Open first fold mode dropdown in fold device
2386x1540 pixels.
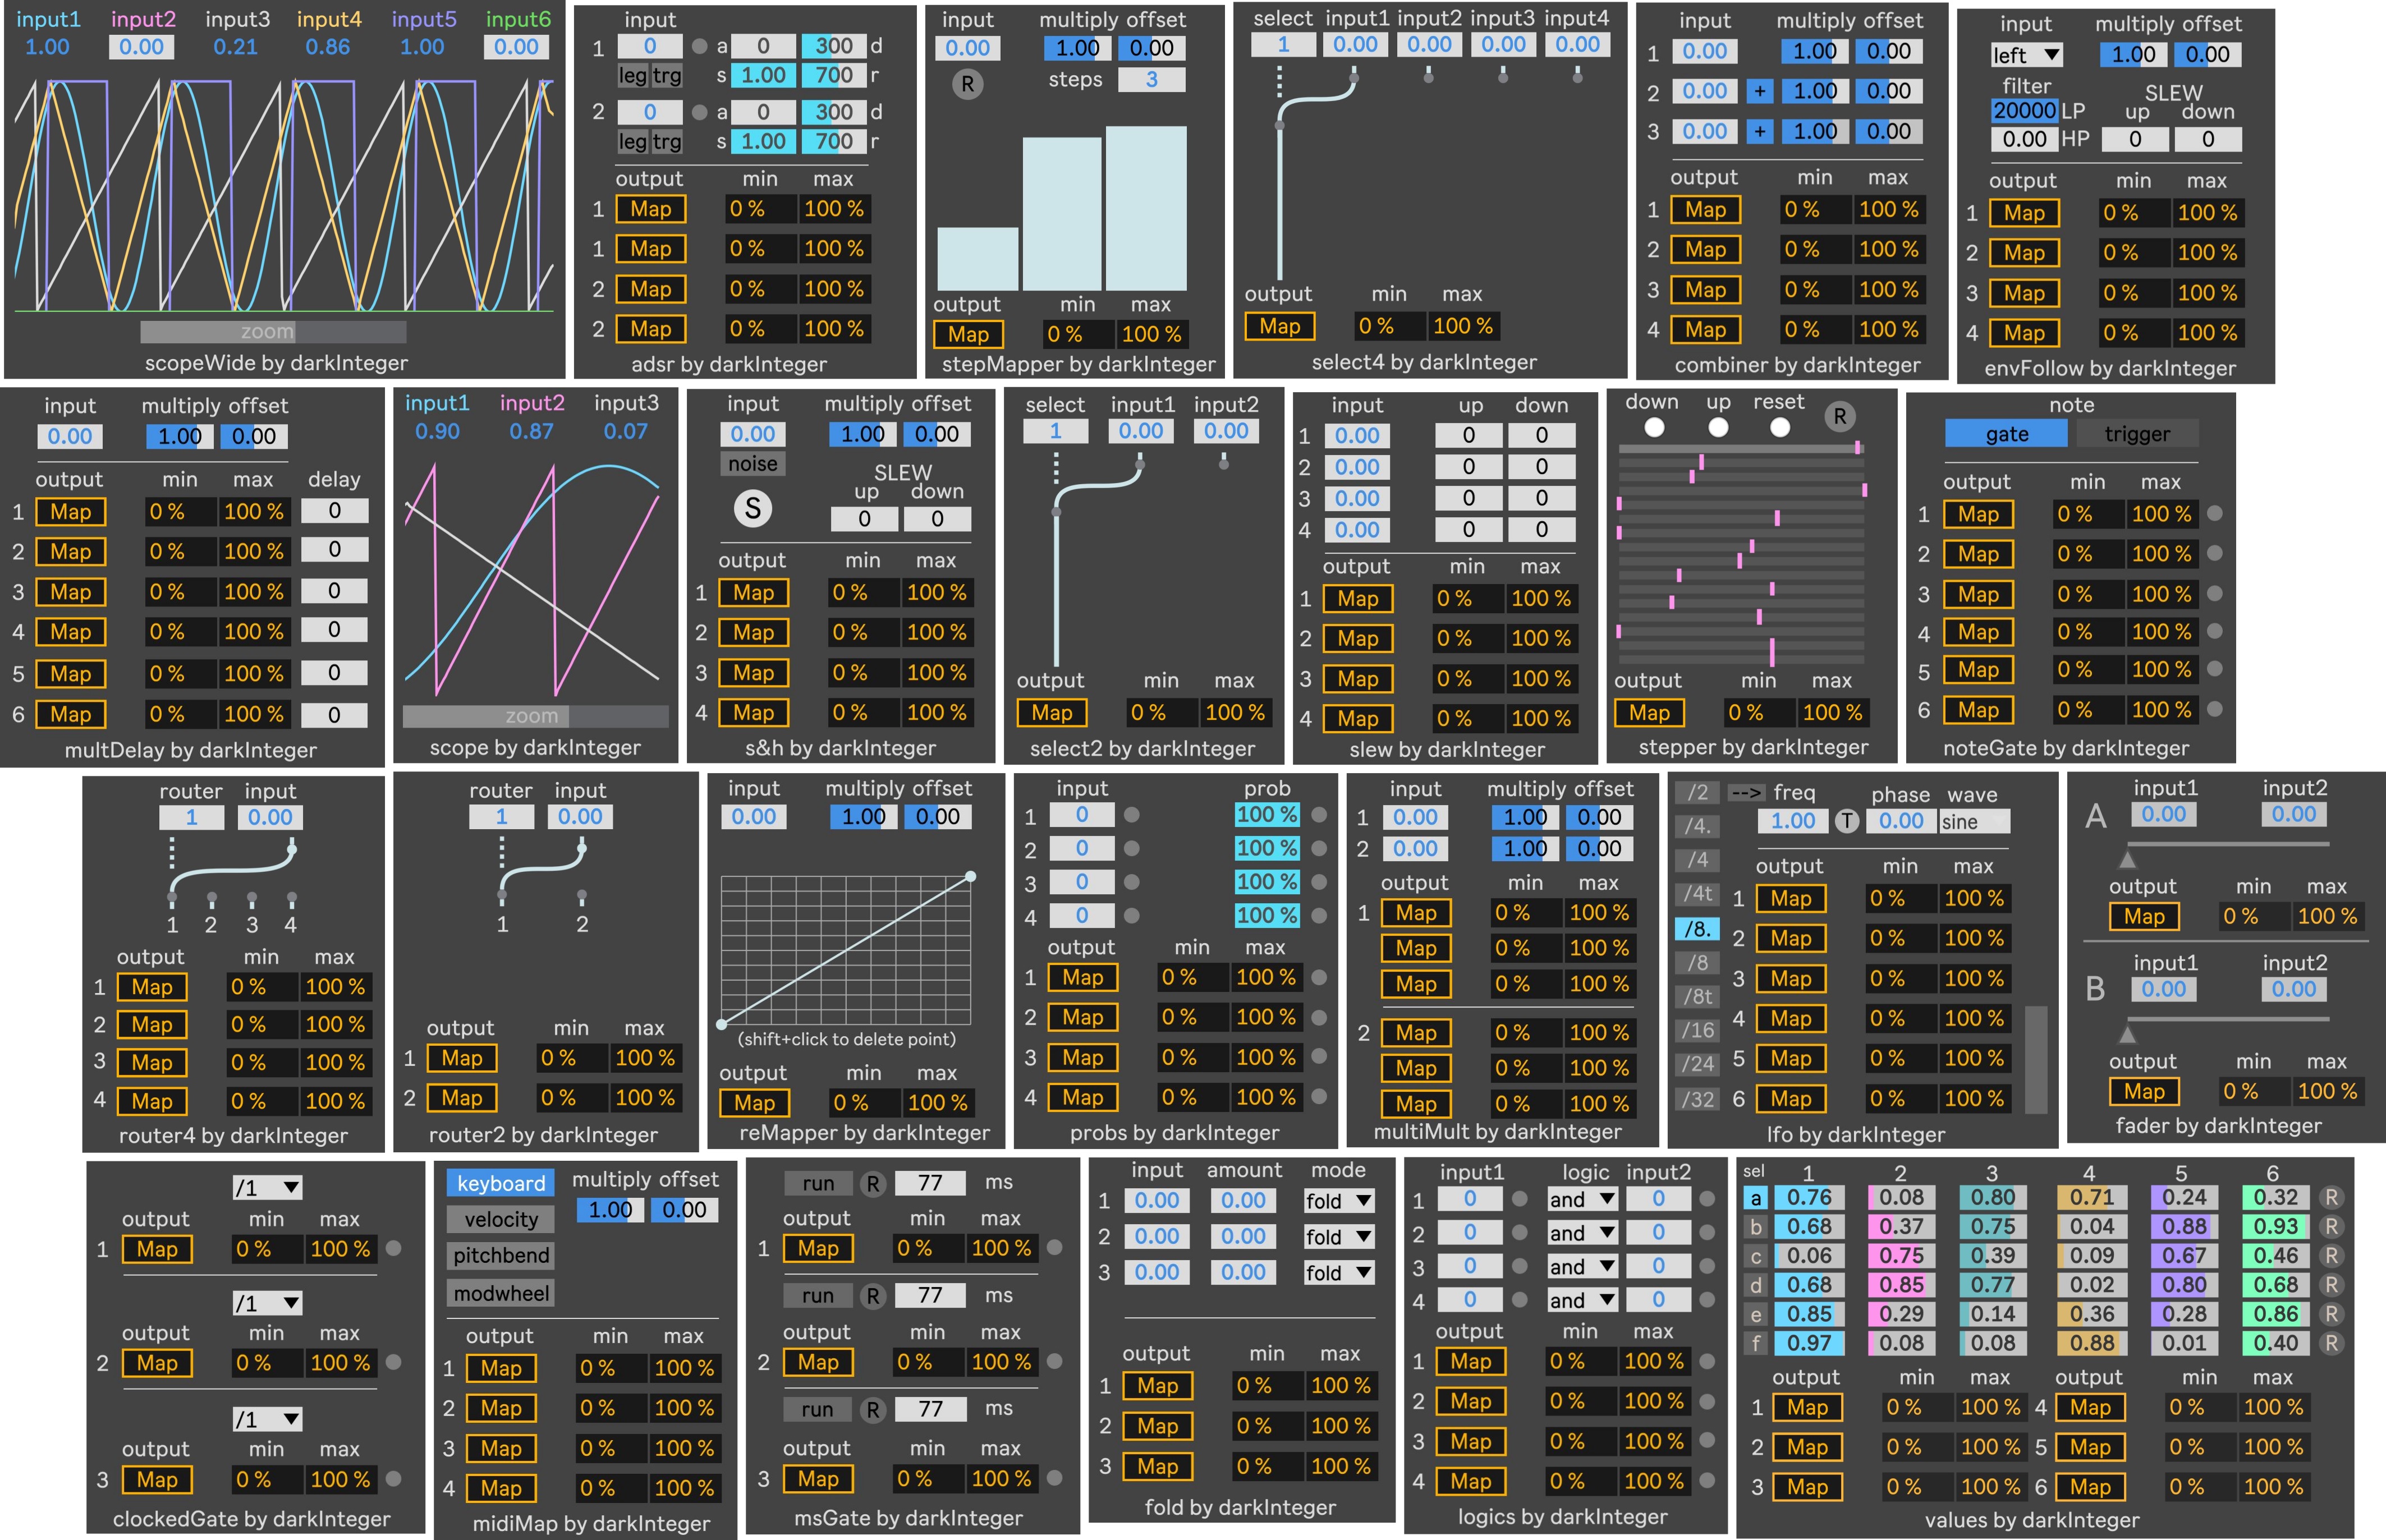point(1338,1200)
